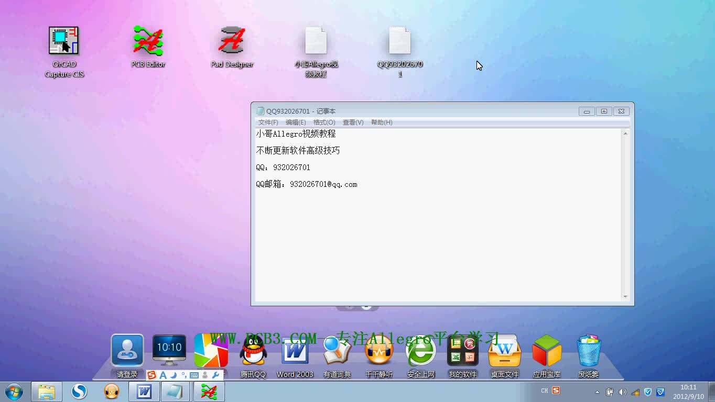The width and height of the screenshot is (715, 402).
Task: Open Windows Explorer from the taskbar
Action: tap(47, 392)
